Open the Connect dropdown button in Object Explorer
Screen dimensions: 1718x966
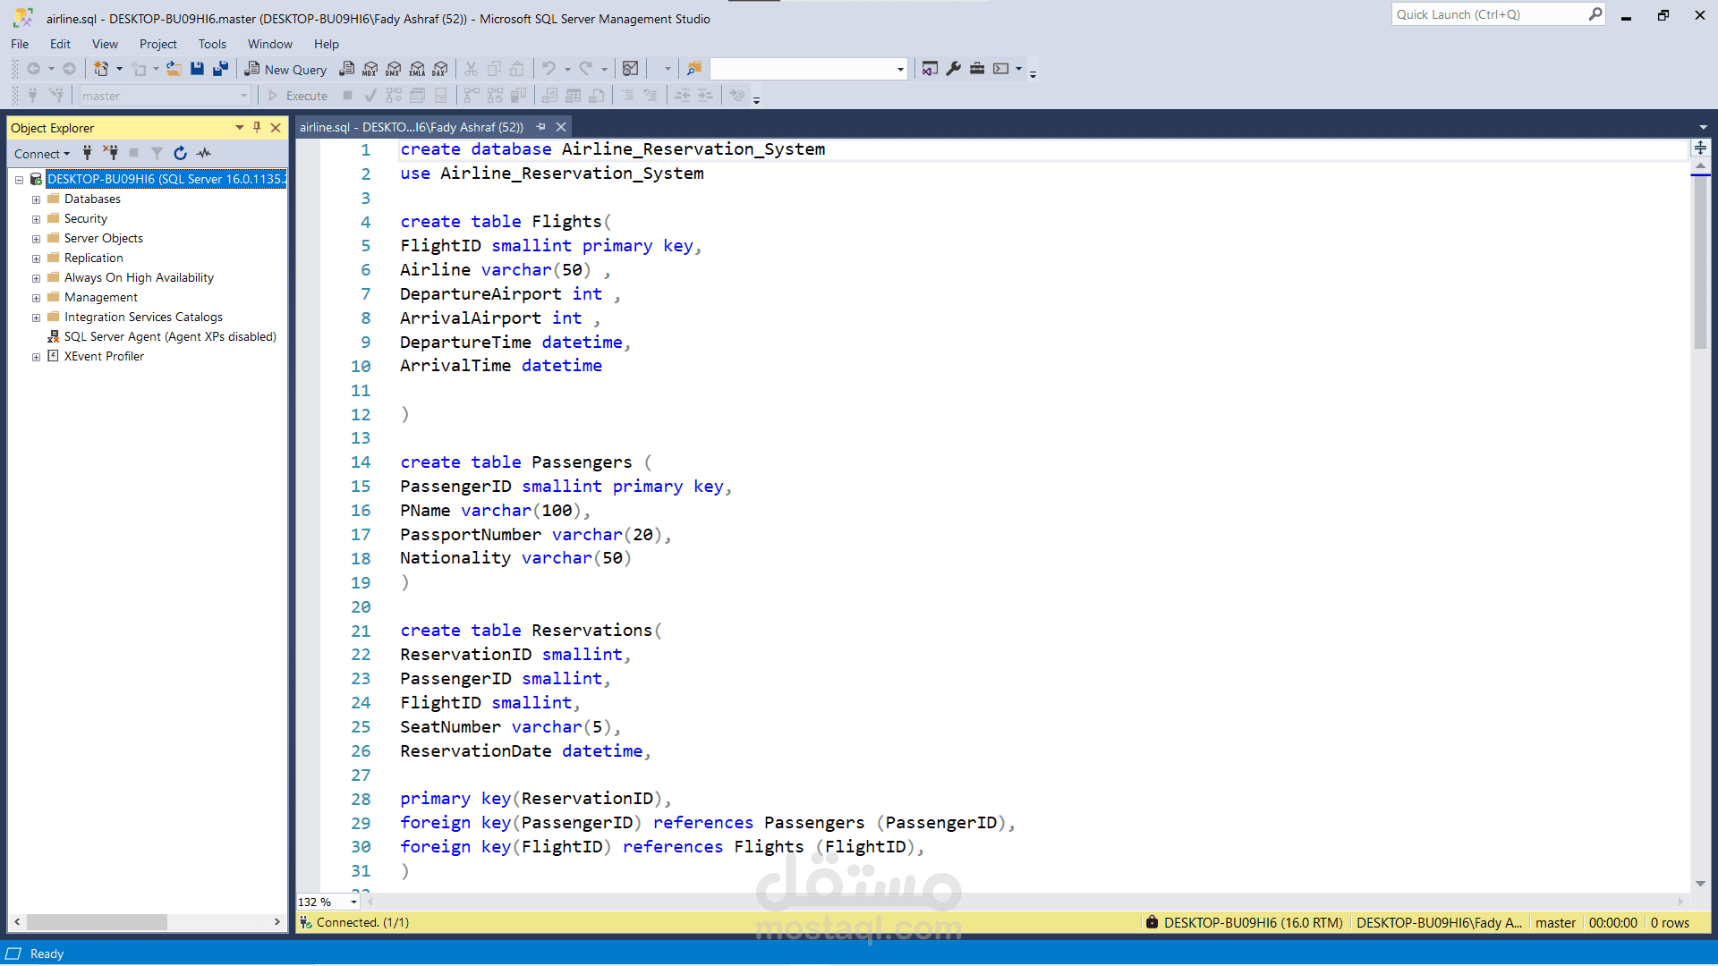[41, 154]
